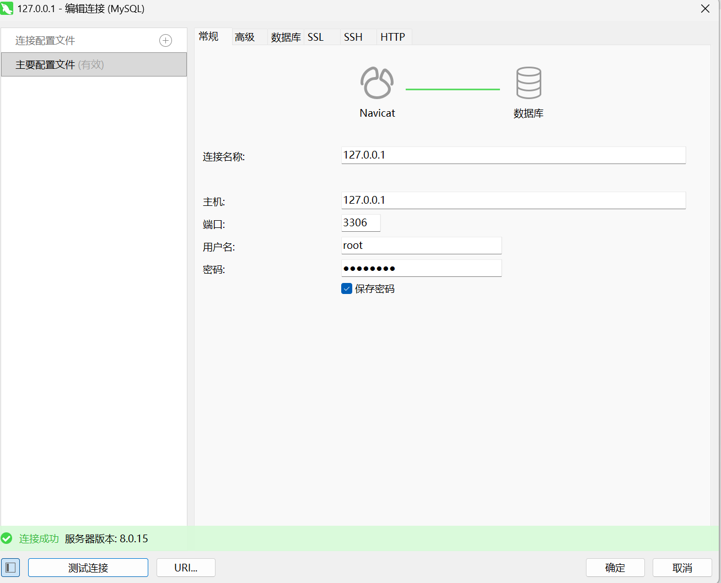Open the HTTP tab
The width and height of the screenshot is (721, 583).
point(393,37)
